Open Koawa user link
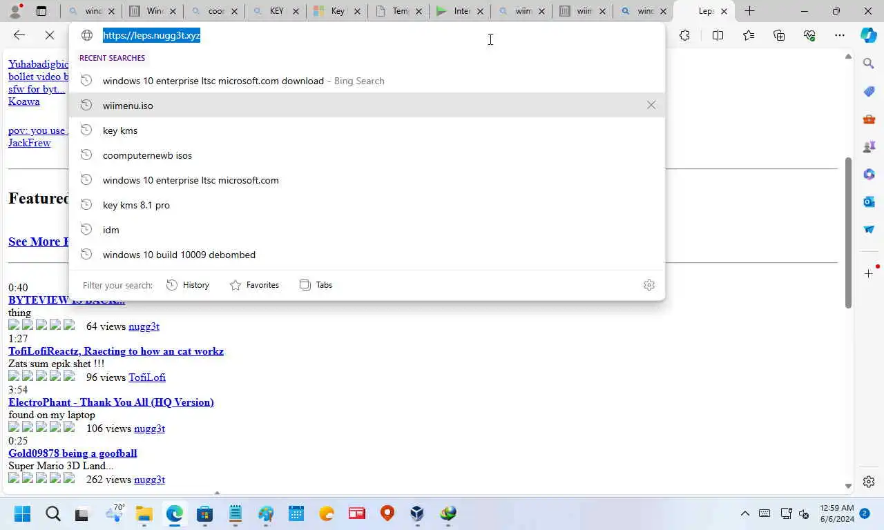This screenshot has height=530, width=884. (24, 101)
